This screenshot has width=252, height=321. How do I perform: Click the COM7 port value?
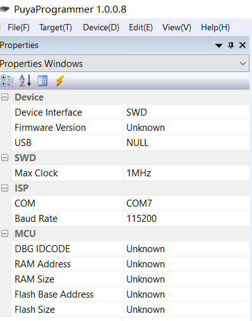(x=139, y=203)
